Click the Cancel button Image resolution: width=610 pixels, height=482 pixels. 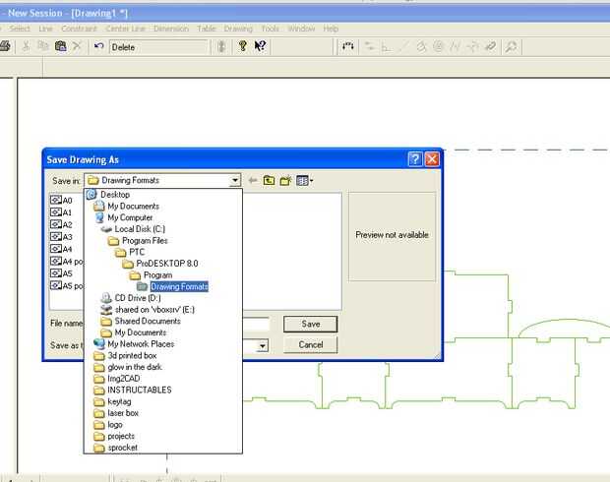(311, 344)
